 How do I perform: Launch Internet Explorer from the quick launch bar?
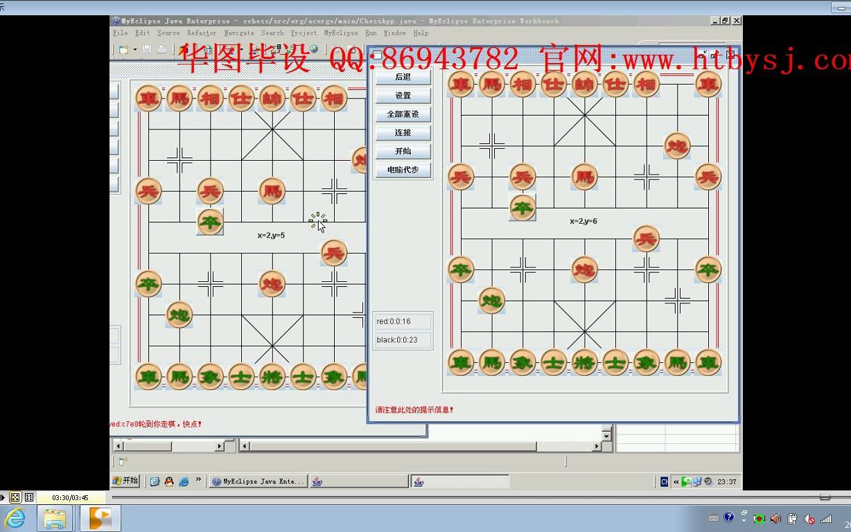coord(183,481)
